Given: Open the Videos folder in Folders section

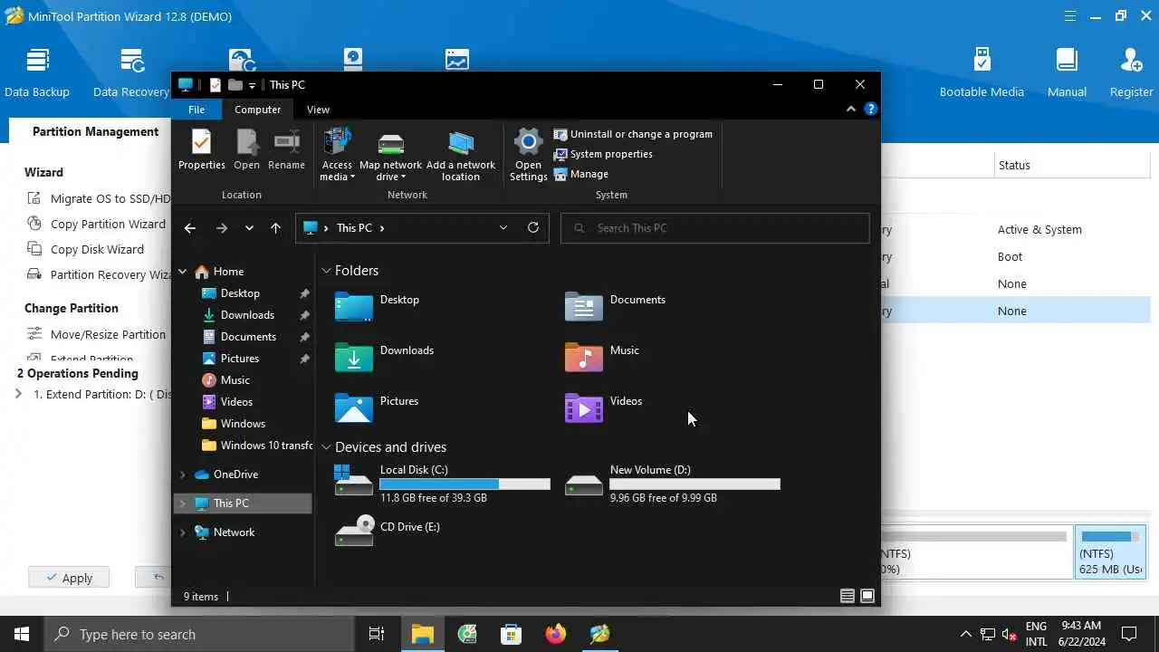Looking at the screenshot, I should pyautogui.click(x=584, y=408).
